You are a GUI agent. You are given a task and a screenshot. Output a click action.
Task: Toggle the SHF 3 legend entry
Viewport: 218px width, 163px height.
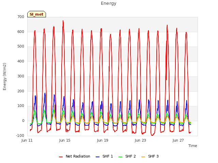pyautogui.click(x=150, y=156)
